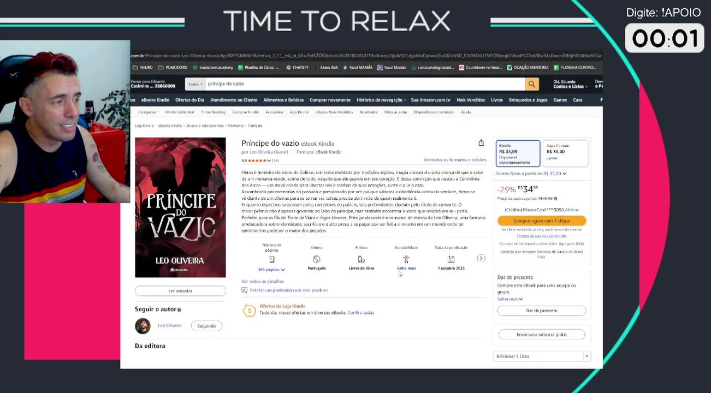The width and height of the screenshot is (711, 393).
Task: Click the browser URL address bar
Action: point(366,56)
